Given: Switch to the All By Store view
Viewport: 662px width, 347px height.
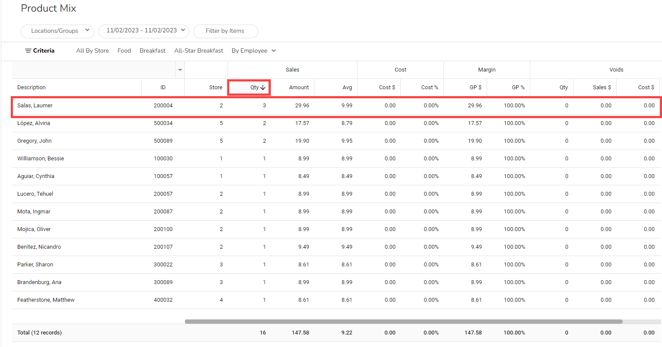Looking at the screenshot, I should pos(92,51).
